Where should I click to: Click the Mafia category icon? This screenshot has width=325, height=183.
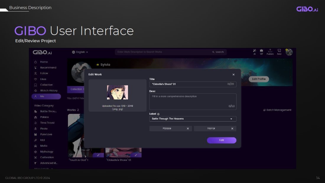[x=35, y=146]
